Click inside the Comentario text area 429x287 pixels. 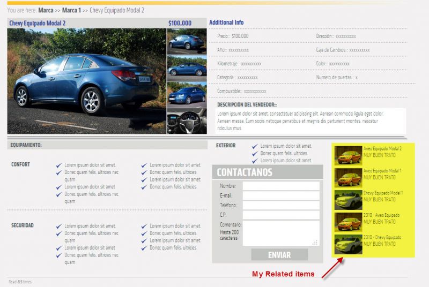281,233
